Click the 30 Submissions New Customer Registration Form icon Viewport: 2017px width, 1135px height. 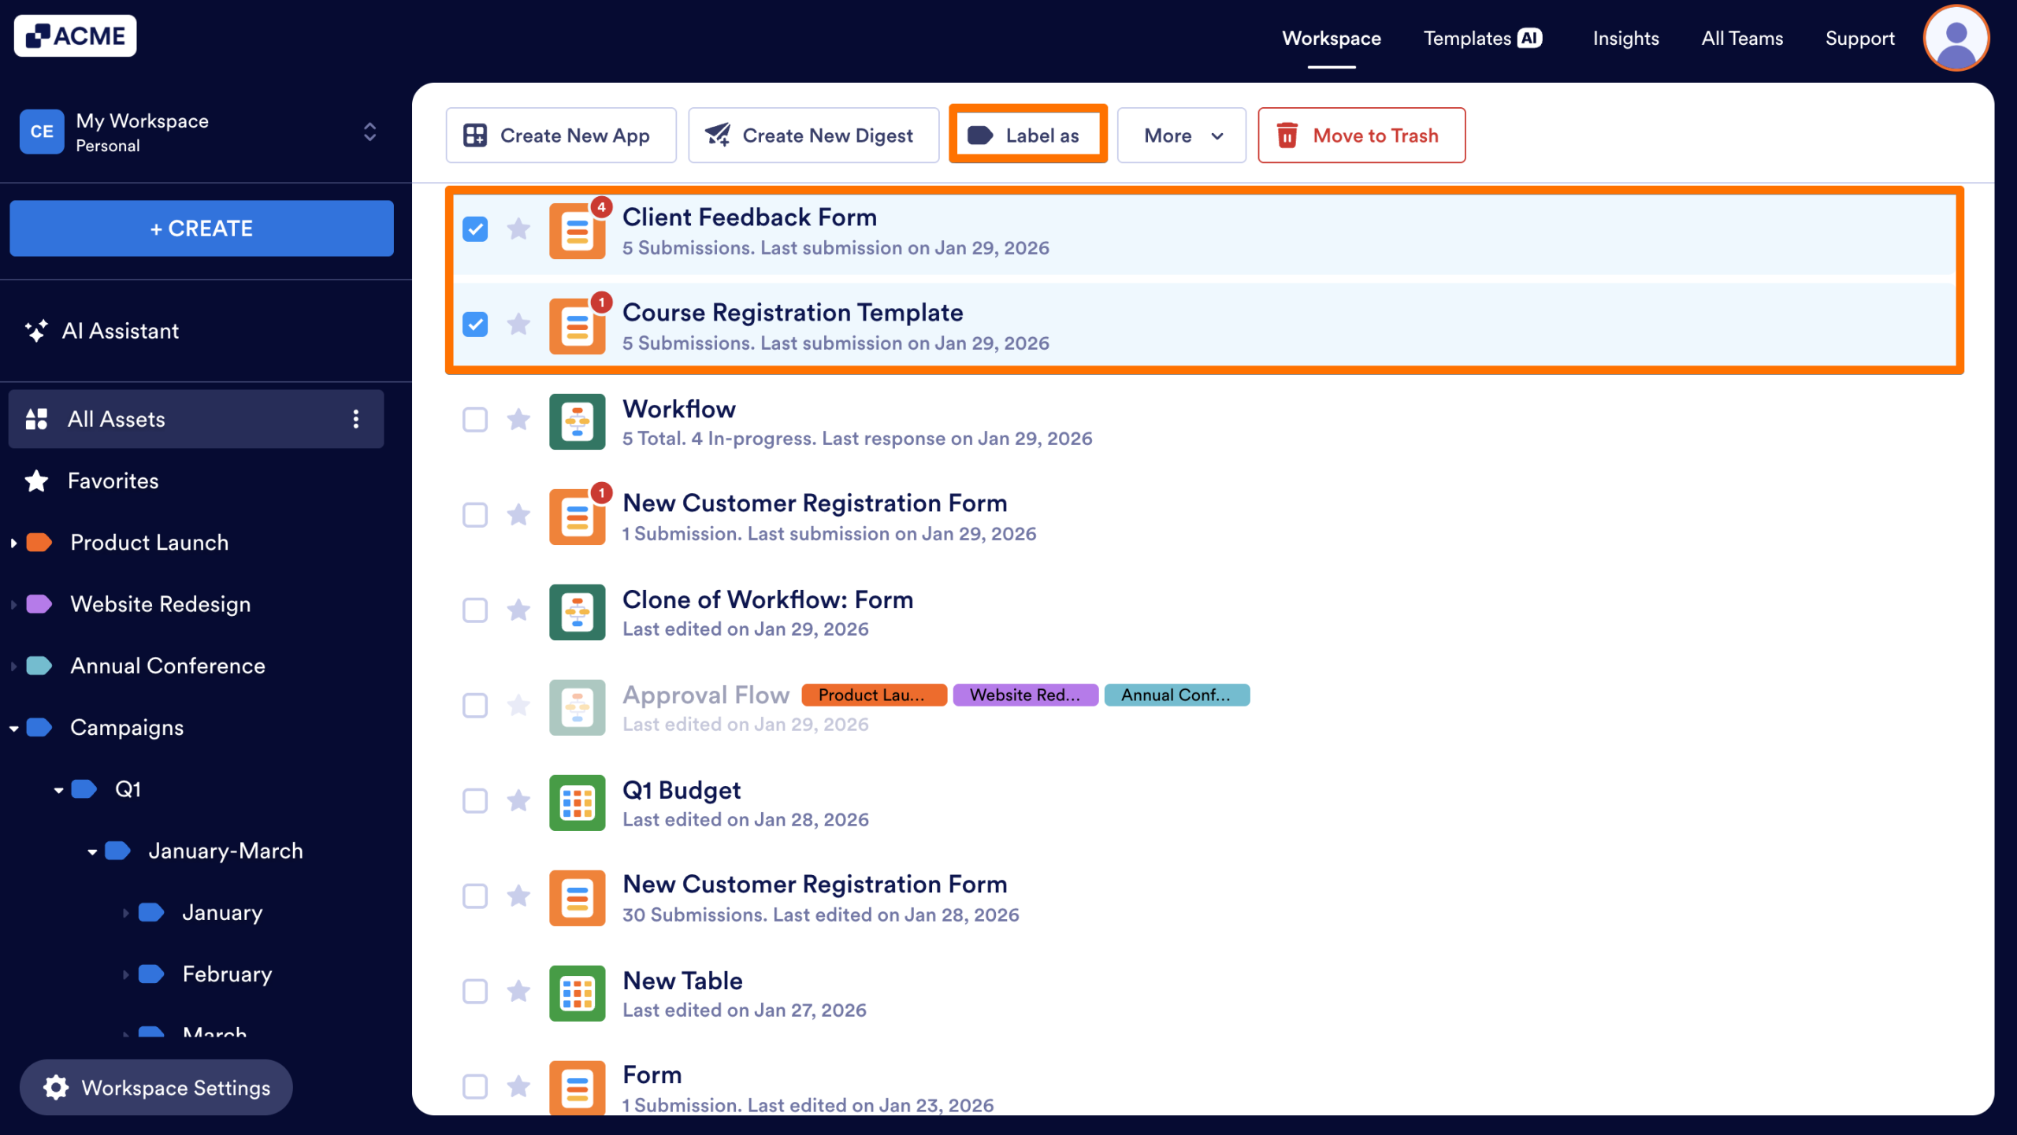578,898
